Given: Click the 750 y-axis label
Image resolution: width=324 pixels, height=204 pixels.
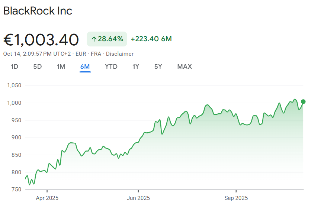Looking at the screenshot, I should point(16,190).
